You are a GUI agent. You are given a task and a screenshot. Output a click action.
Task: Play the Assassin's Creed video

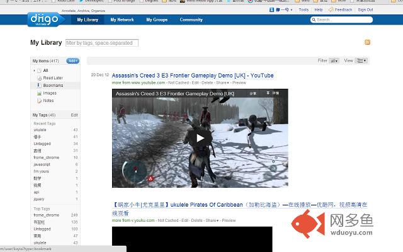pyautogui.click(x=200, y=138)
